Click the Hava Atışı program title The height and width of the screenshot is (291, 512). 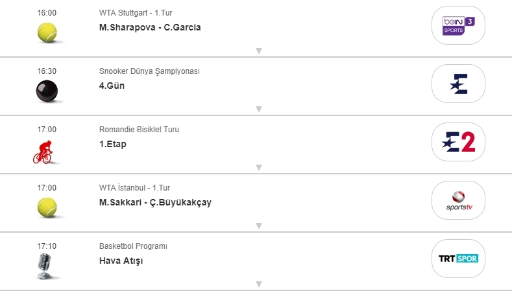pyautogui.click(x=121, y=261)
